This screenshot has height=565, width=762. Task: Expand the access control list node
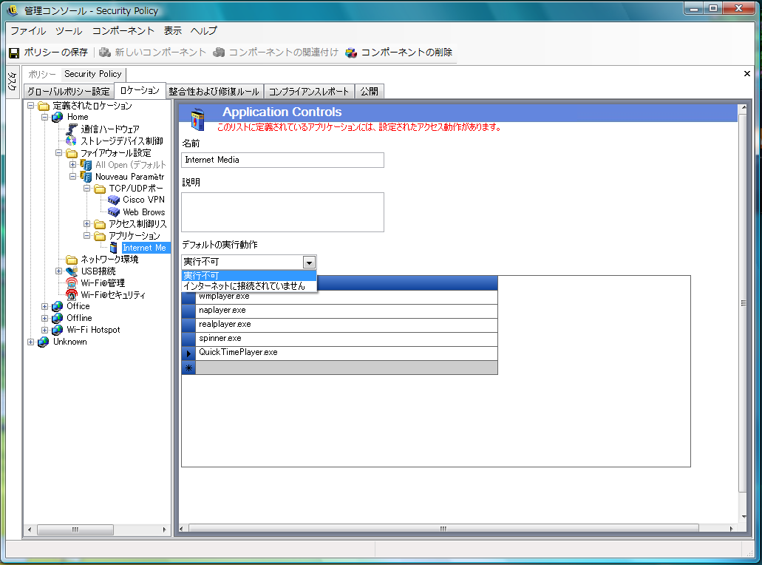pyautogui.click(x=87, y=223)
